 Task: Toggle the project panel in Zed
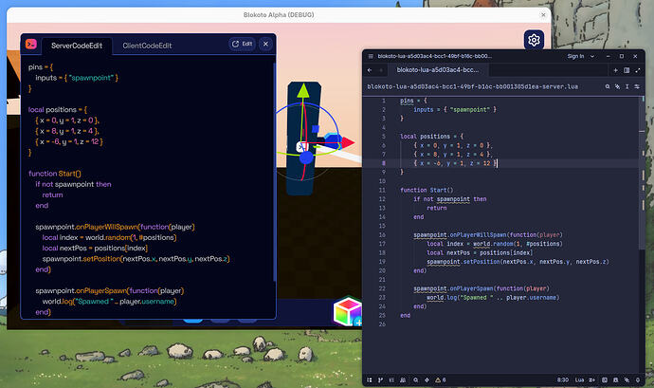[370, 379]
